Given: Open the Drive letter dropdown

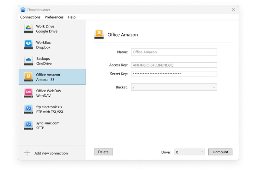Looking at the screenshot, I should point(189,152).
